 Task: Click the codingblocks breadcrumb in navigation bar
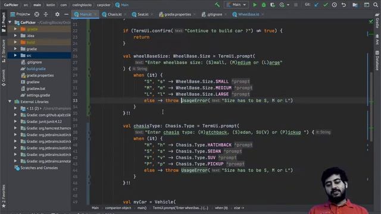tap(82, 5)
